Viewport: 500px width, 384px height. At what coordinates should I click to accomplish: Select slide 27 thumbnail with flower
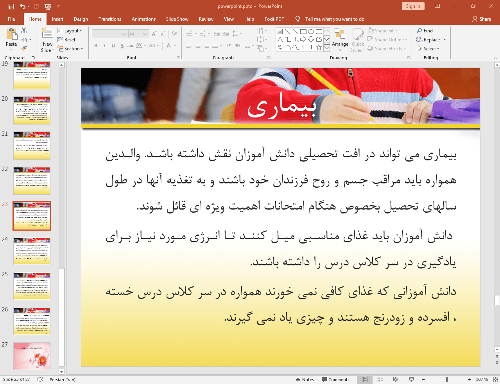32,356
